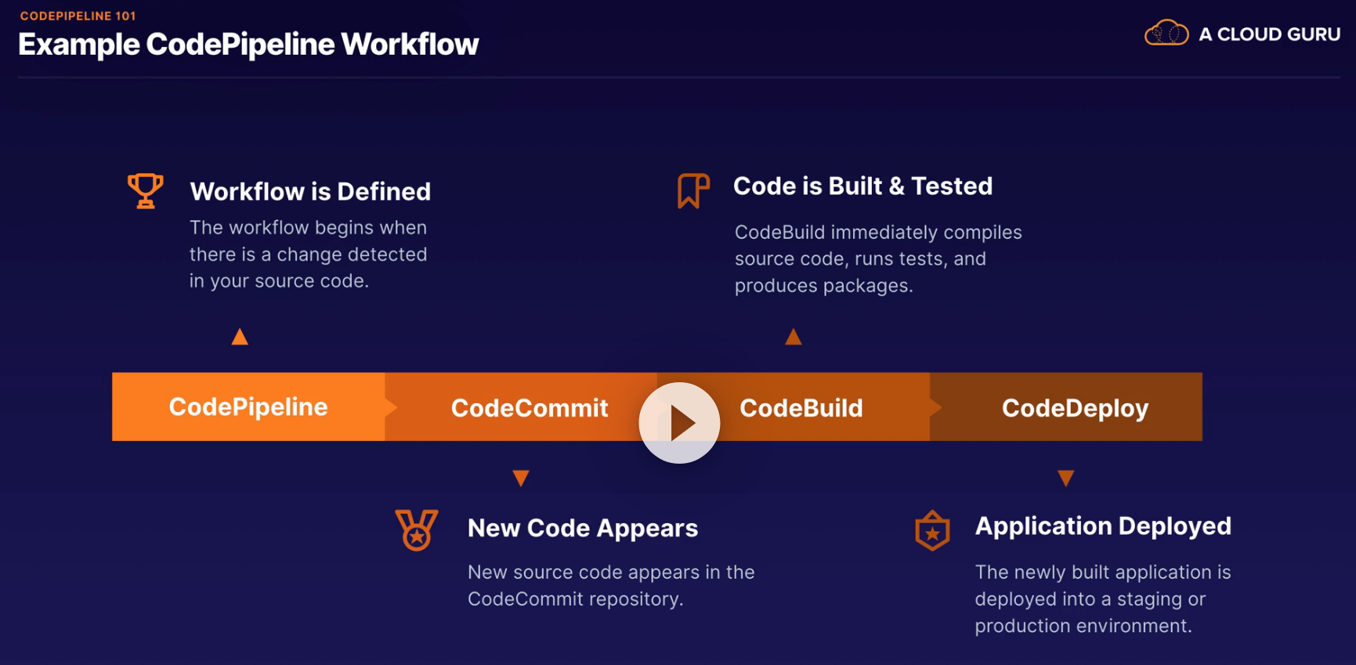This screenshot has width=1356, height=665.
Task: Click the medal icon beside New Code Appears
Action: [417, 529]
